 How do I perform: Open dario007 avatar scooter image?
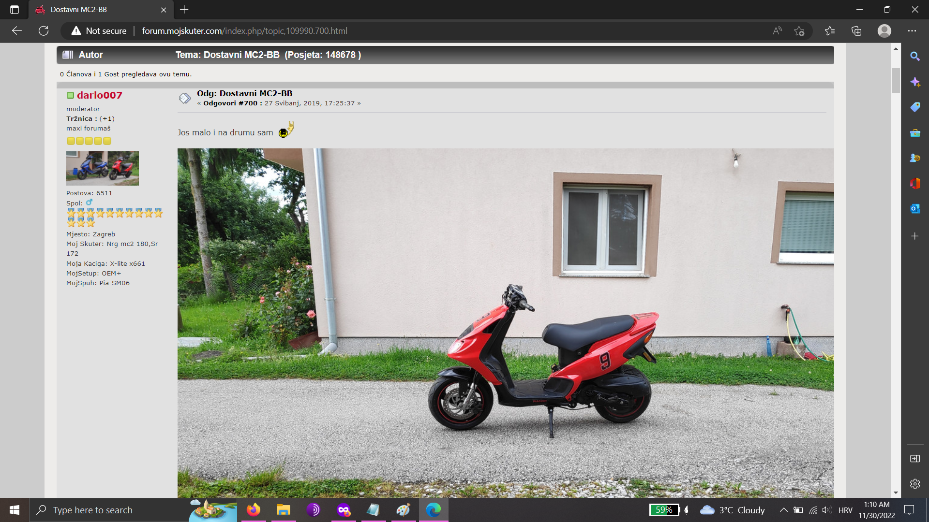(x=103, y=168)
